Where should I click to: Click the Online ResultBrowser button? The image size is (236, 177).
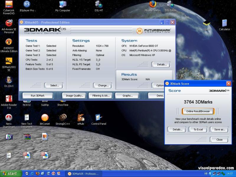[198, 111]
